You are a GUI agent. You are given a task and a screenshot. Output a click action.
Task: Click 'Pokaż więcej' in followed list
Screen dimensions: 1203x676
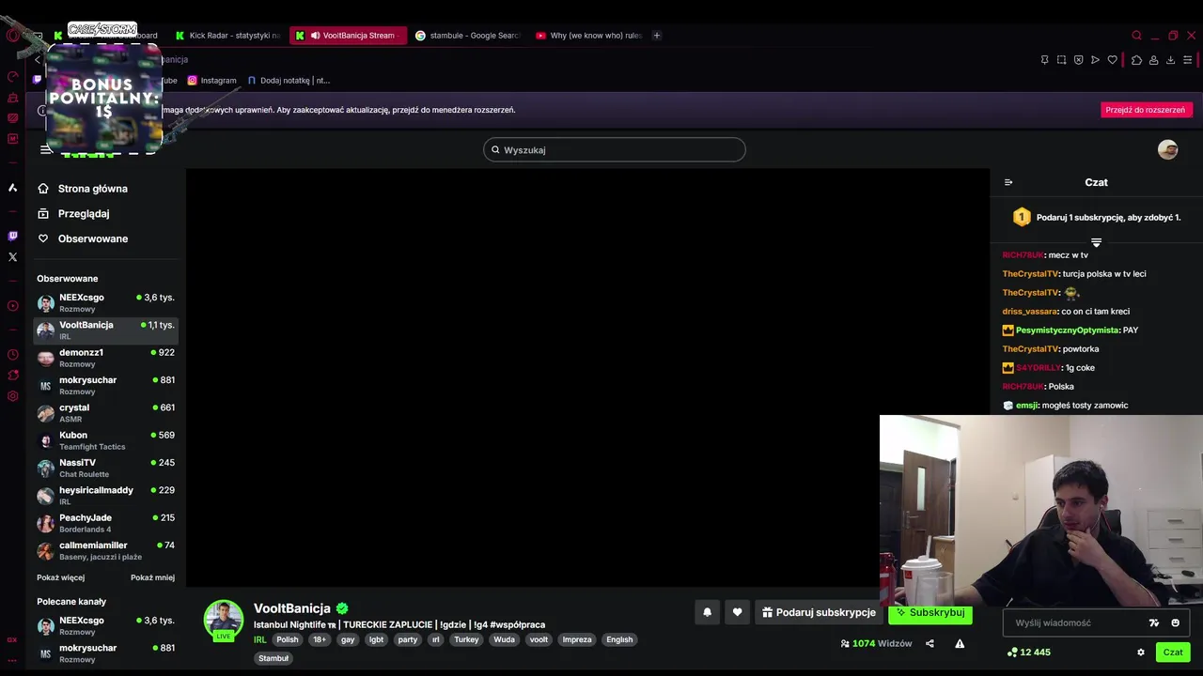click(60, 577)
